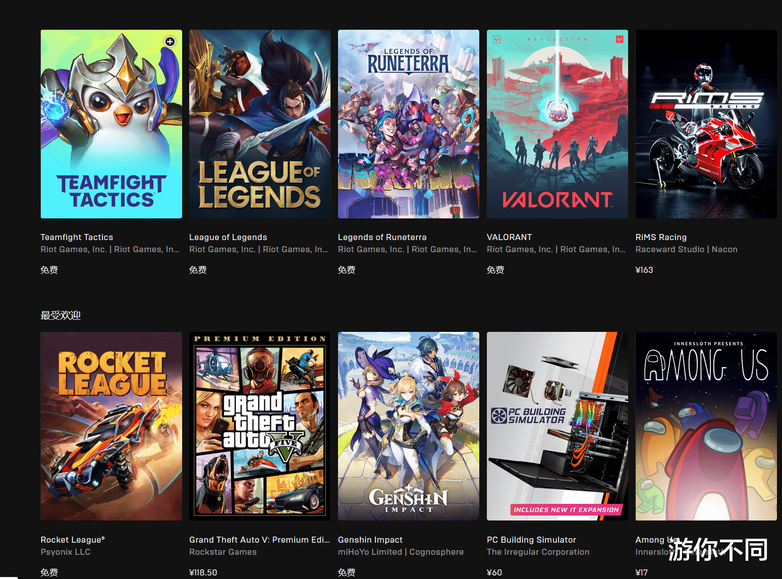Screen dimensions: 782x579
Task: Select the 免费 price under Rocket League
Action: [x=49, y=572]
